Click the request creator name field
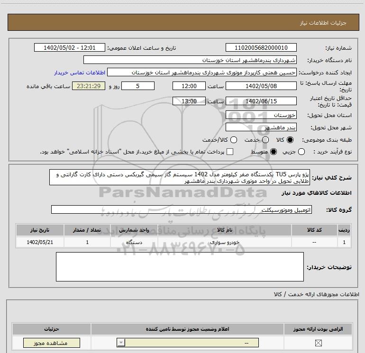Image resolution: width=365 pixels, height=353 pixels. coord(202,72)
